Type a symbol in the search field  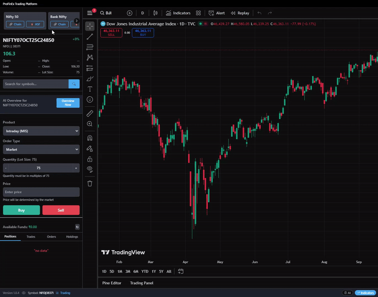tap(36, 84)
